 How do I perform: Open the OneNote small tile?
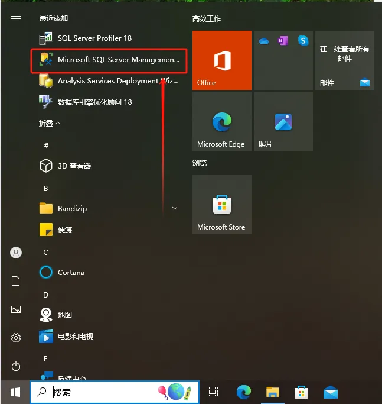coord(283,41)
